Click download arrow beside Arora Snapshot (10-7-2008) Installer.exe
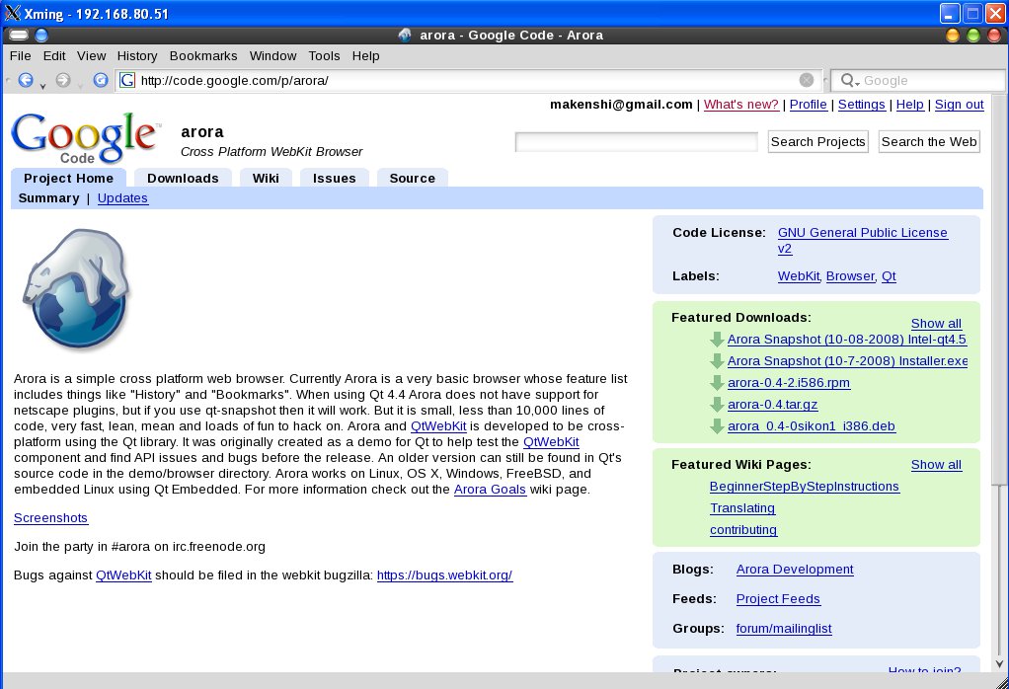The height and width of the screenshot is (689, 1009). point(717,361)
